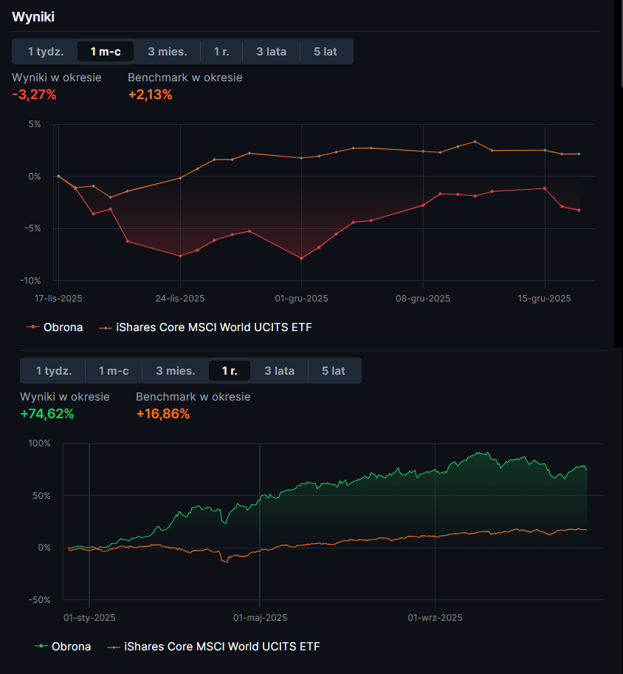Hide iShares Core MSCI World in the lower legend
Viewport: 623px width, 674px height.
coord(222,647)
